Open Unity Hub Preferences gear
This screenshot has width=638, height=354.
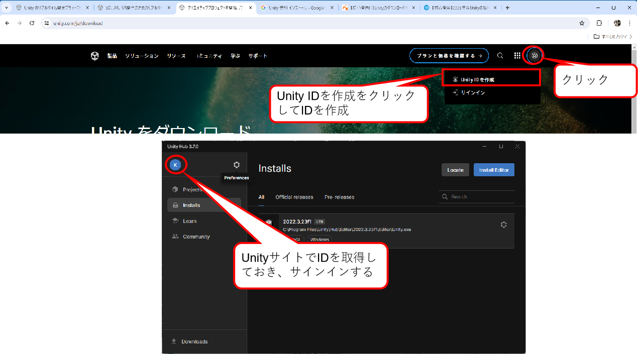click(x=237, y=165)
